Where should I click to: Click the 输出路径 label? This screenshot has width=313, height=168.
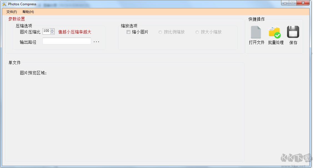tap(28, 42)
